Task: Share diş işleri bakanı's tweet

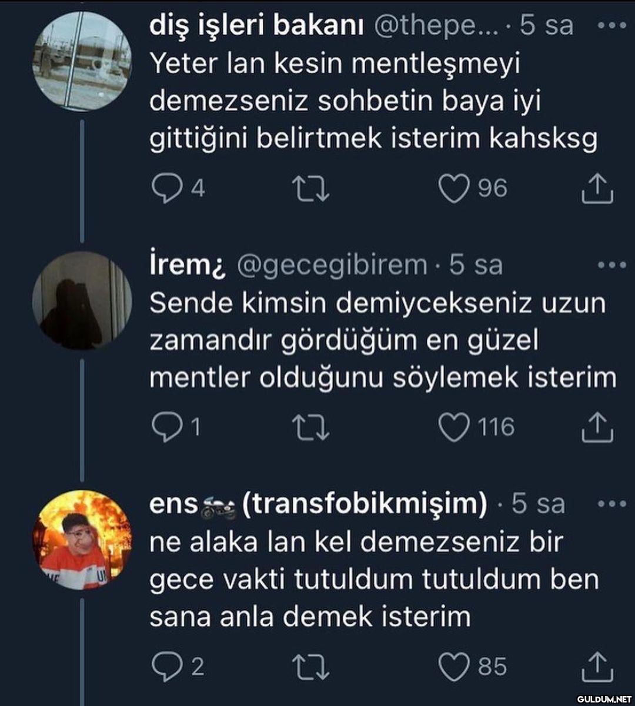Action: pos(597,189)
